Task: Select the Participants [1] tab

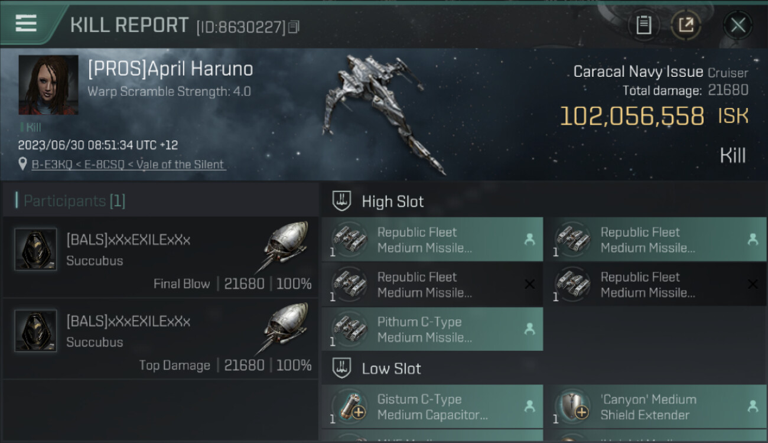Action: coord(74,201)
